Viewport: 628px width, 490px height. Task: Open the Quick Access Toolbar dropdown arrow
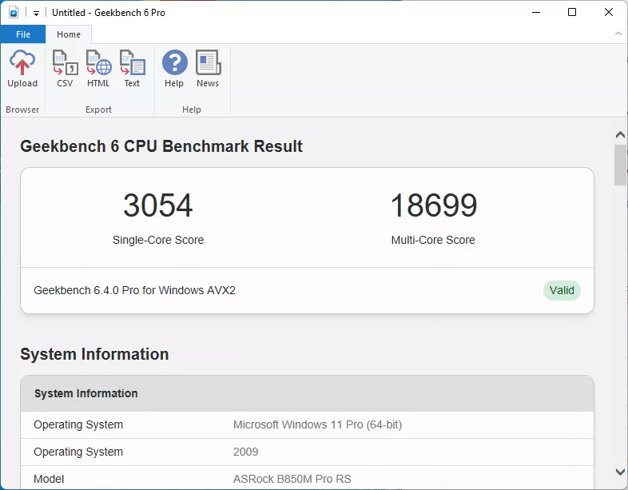(x=36, y=14)
